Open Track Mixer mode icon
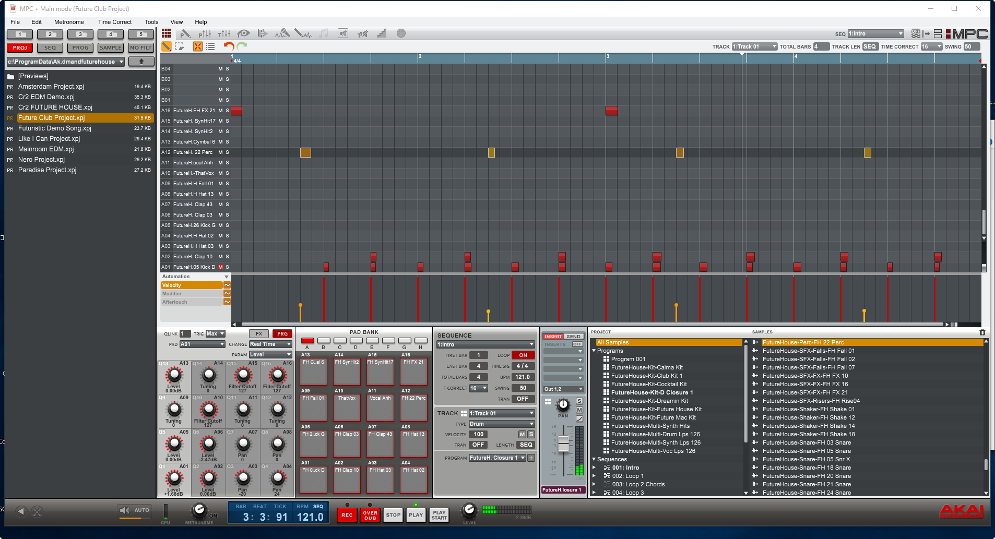This screenshot has width=995, height=539. [224, 33]
